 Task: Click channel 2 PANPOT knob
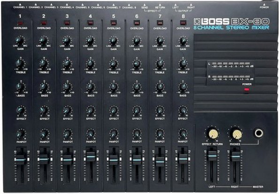(x=44, y=134)
